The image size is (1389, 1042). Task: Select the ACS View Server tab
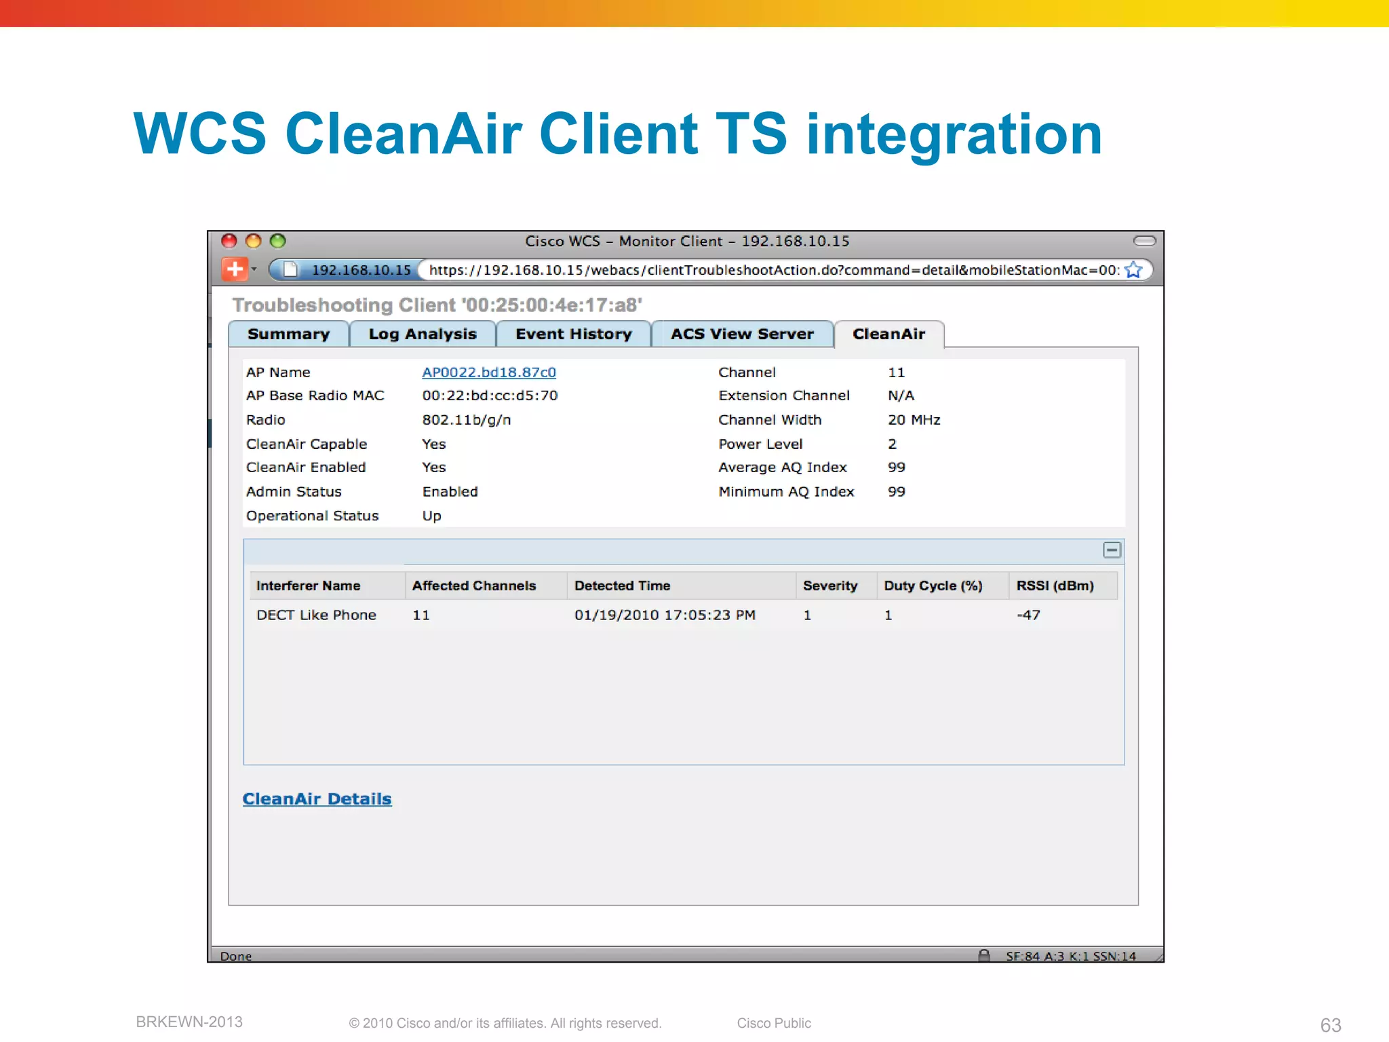(x=742, y=334)
